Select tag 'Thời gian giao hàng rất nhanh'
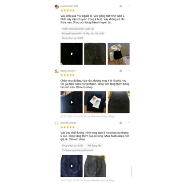The image size is (184, 184). pyautogui.click(x=77, y=150)
